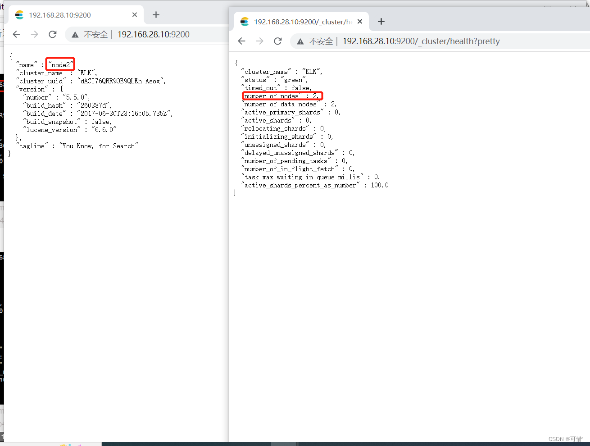Go back in the cluster health window

[242, 41]
